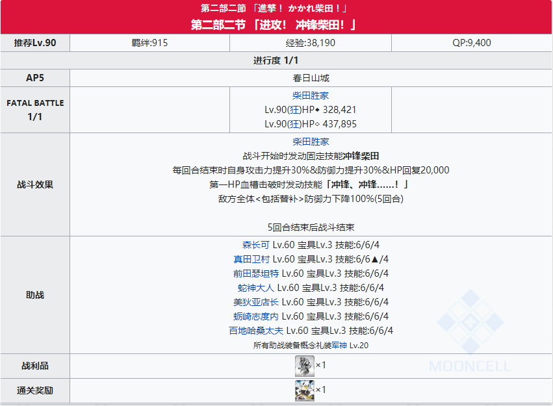
Task: Click the 羁绊:915 bond points cell
Action: pyautogui.click(x=149, y=43)
